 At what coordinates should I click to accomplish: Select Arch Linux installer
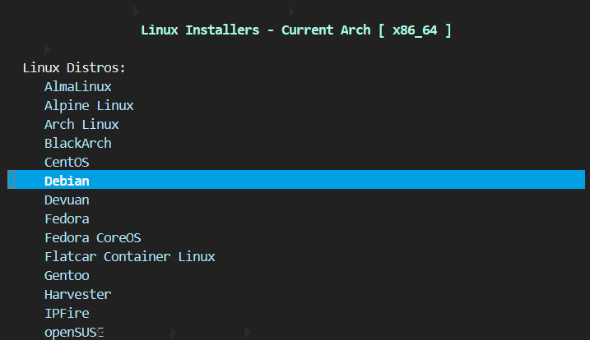(81, 124)
